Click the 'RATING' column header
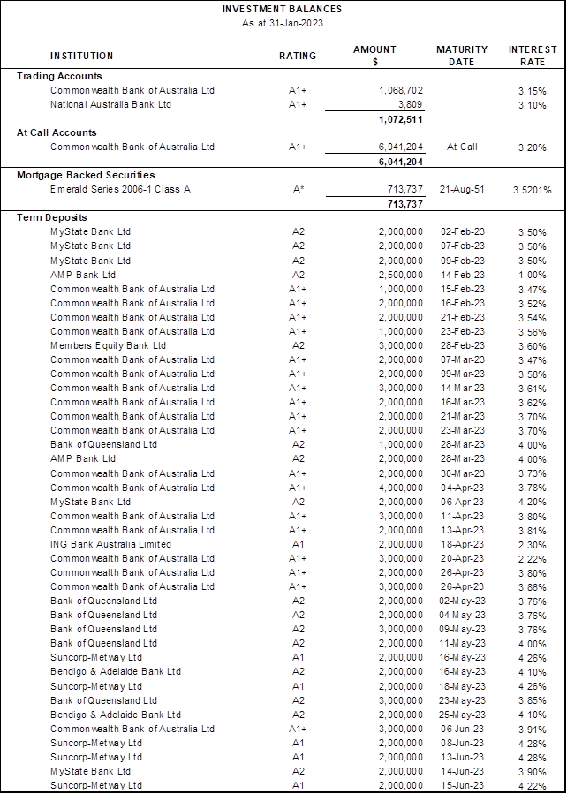The width and height of the screenshot is (567, 794). 298,56
